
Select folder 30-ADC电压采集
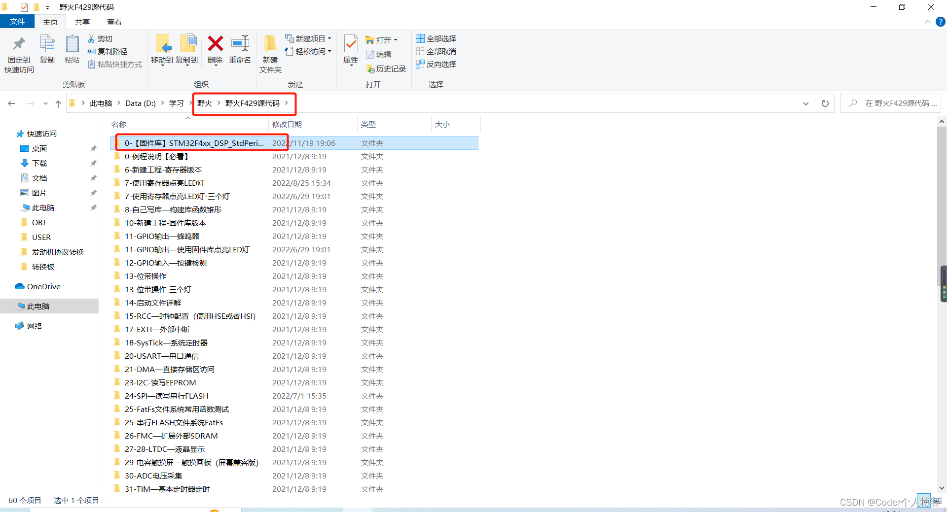coord(294,476)
